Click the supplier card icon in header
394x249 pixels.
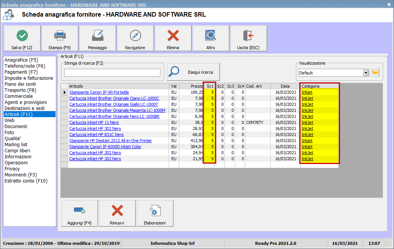[8, 15]
